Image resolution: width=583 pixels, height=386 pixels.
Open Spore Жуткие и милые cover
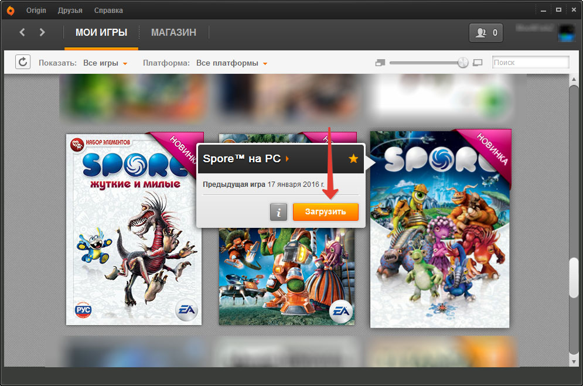coord(134,230)
